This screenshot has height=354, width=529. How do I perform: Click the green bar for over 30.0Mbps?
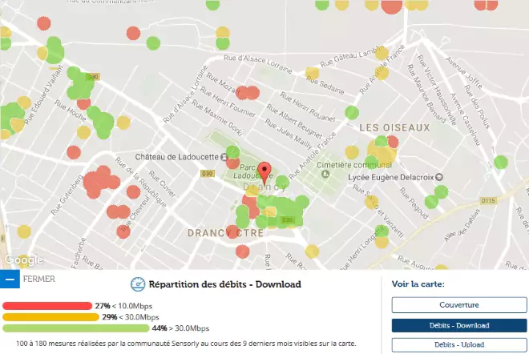coord(75,328)
